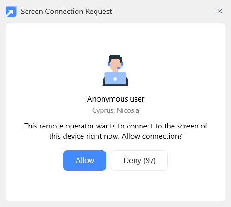Click the "Allow connection?" question text
The height and width of the screenshot is (207, 231).
click(x=152, y=136)
